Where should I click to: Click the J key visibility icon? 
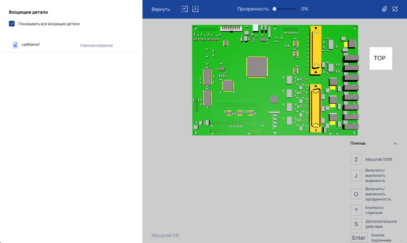pyautogui.click(x=356, y=176)
